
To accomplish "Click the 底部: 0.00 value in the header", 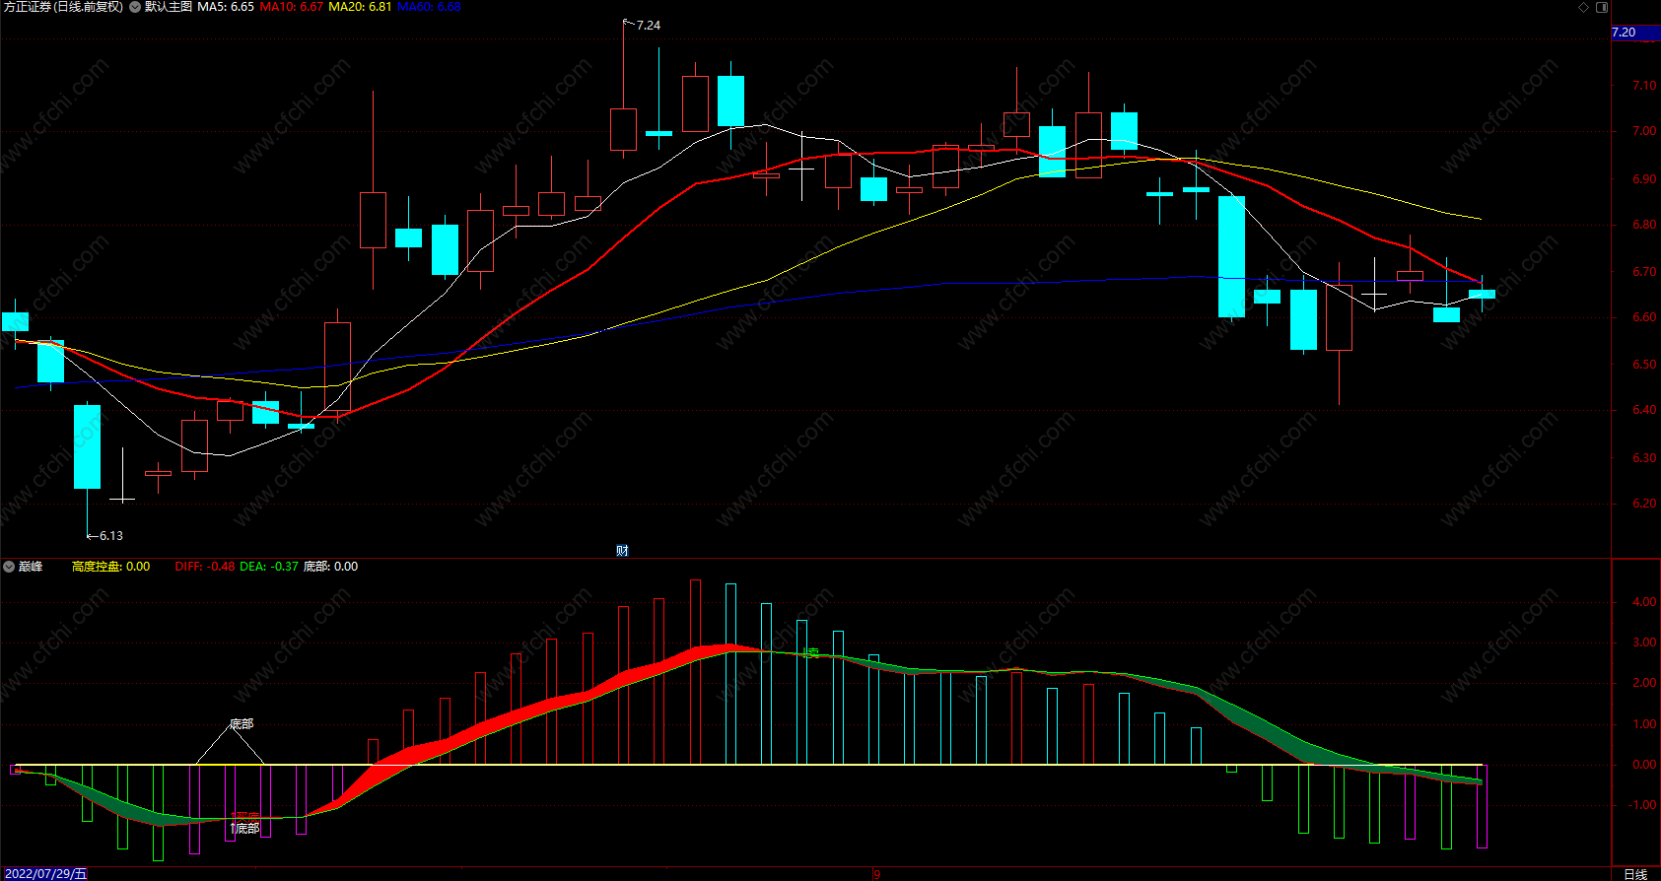I will click(x=330, y=567).
